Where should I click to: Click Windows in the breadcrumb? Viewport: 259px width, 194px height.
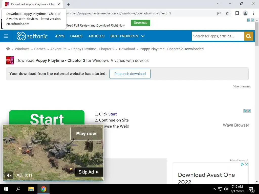click(22, 49)
